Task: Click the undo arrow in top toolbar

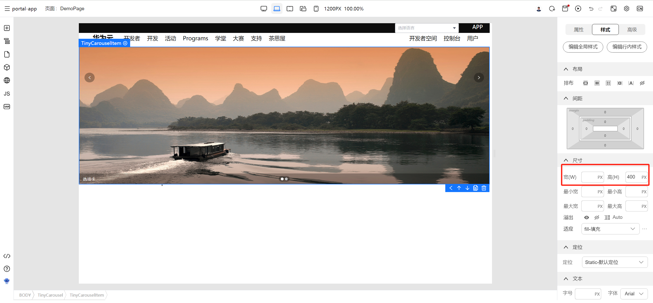Action: (591, 9)
